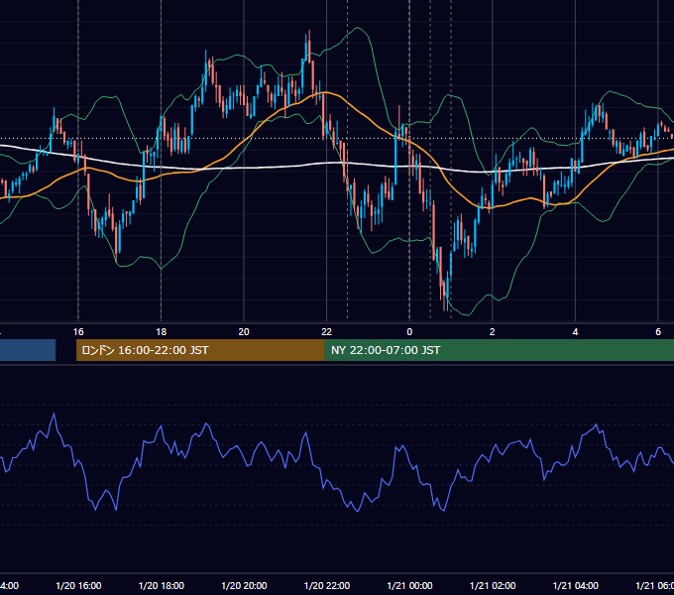Click the 6 hour label on price chart axis
This screenshot has height=595, width=674.
coord(658,332)
